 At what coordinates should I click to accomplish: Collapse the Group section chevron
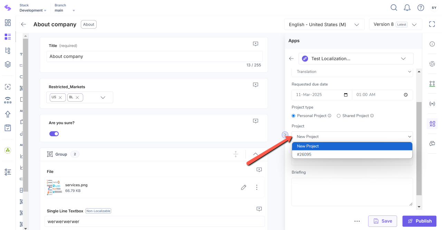click(256, 154)
